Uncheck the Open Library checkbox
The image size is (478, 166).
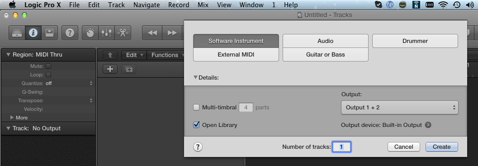[x=196, y=125]
